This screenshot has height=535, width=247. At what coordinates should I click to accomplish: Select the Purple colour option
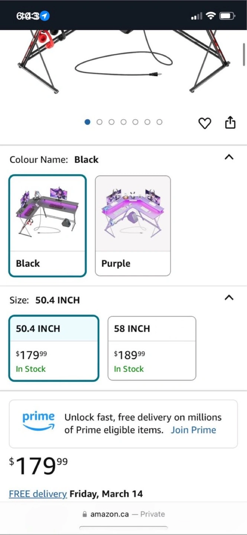(x=133, y=226)
